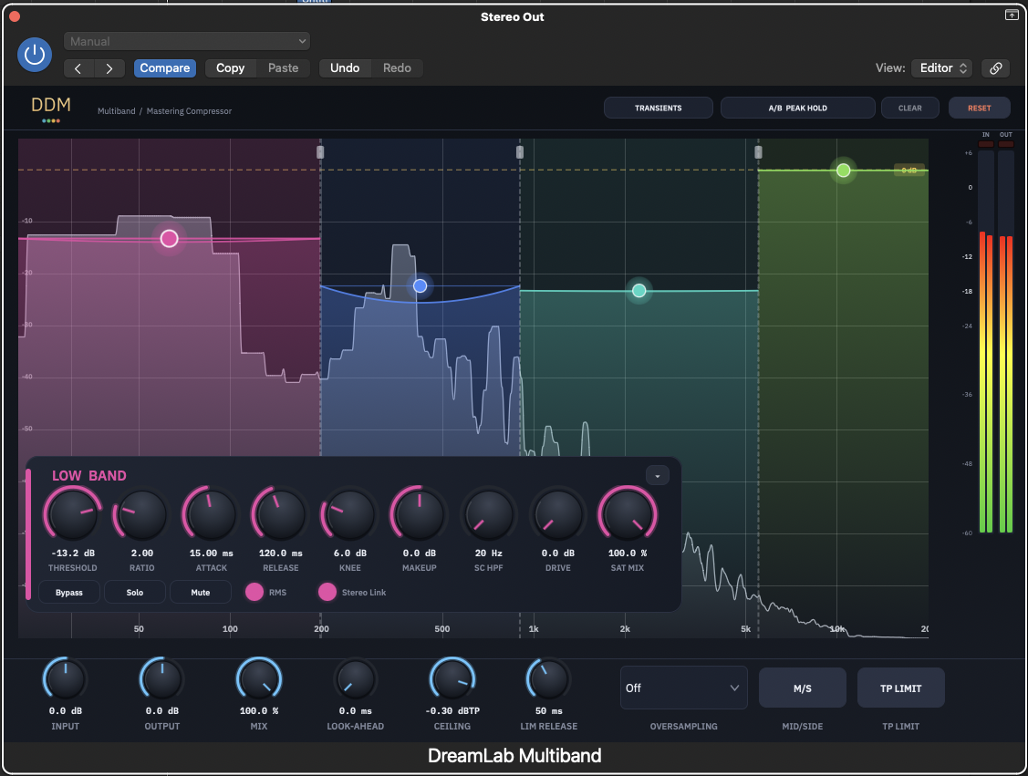Open the Oversampling Off dropdown

(x=684, y=688)
